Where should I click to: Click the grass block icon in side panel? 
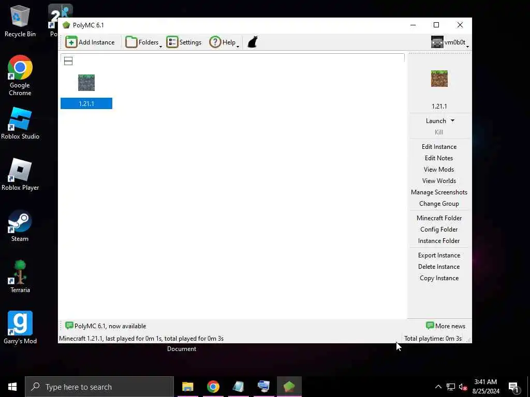tap(439, 79)
